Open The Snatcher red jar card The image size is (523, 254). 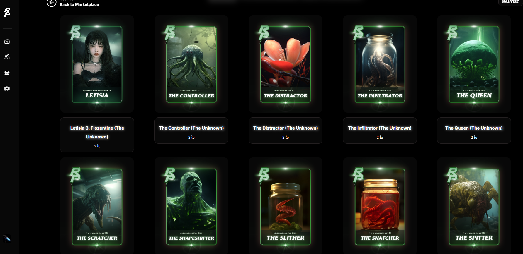pyautogui.click(x=380, y=206)
